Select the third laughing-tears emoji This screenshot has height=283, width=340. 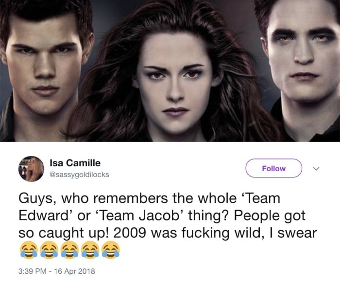pyautogui.click(x=69, y=250)
